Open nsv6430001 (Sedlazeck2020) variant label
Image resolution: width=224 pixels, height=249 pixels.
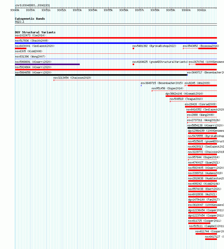35,46
